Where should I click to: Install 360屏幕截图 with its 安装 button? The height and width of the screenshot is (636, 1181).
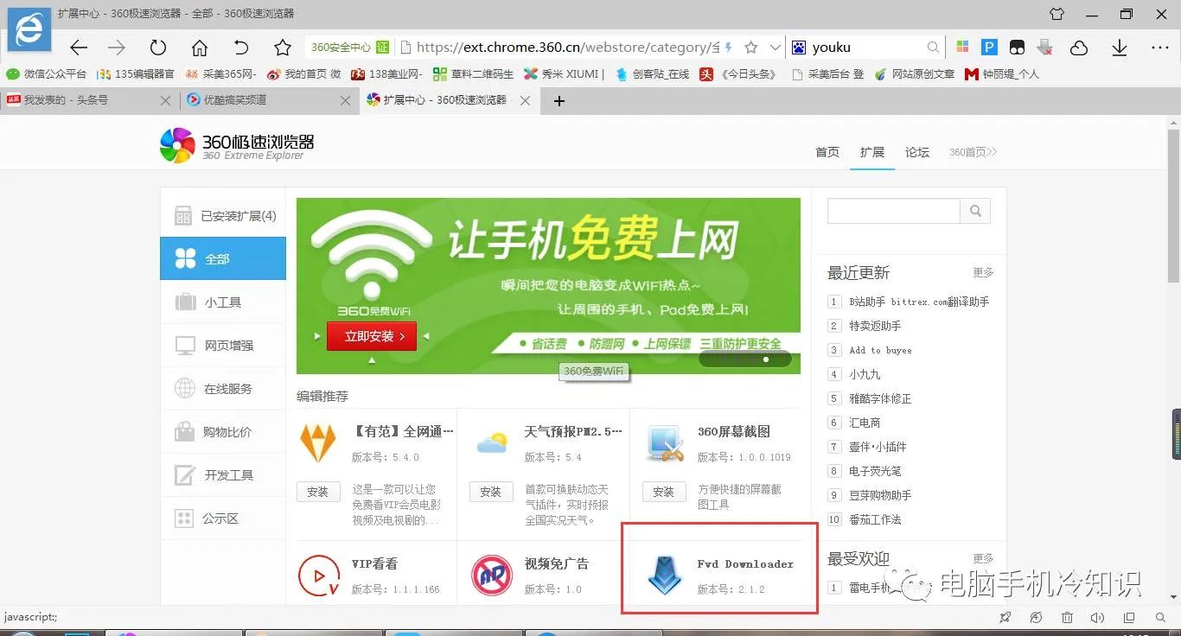point(663,492)
